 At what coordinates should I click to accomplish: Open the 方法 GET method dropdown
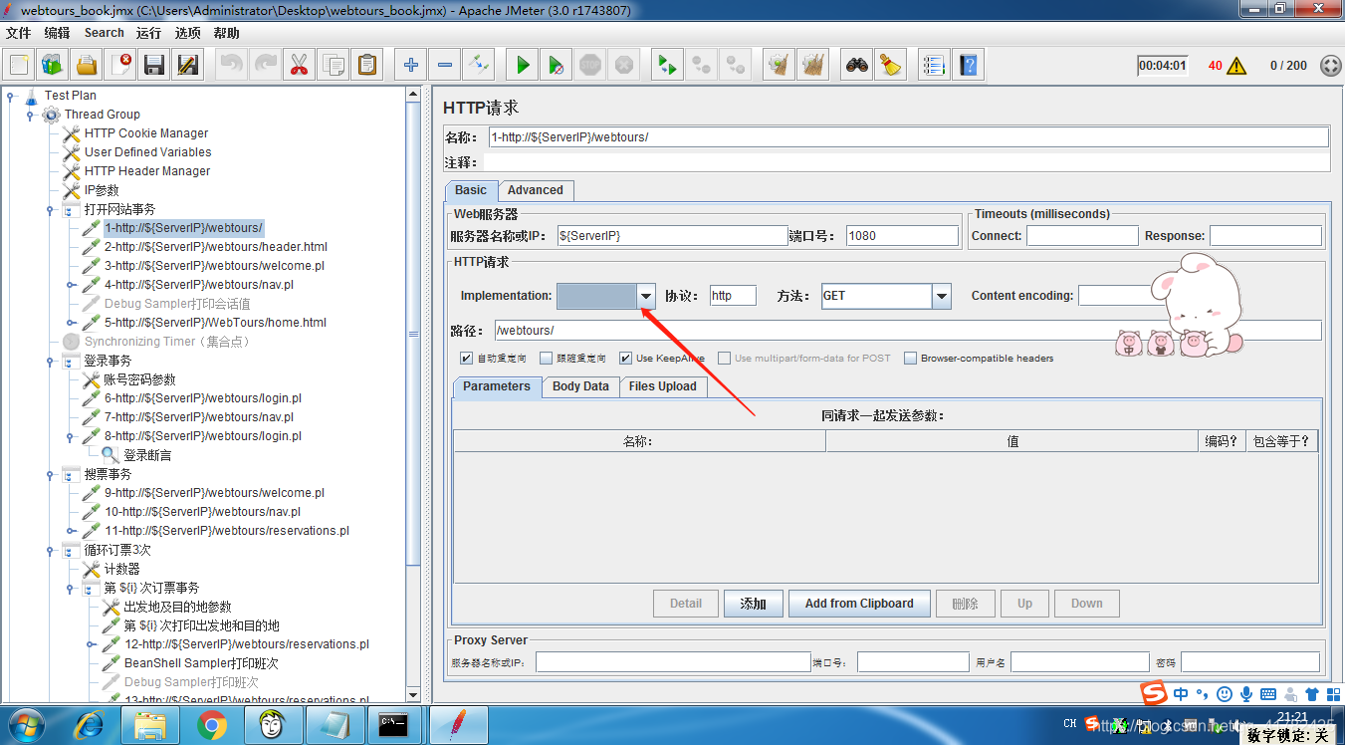pyautogui.click(x=941, y=296)
